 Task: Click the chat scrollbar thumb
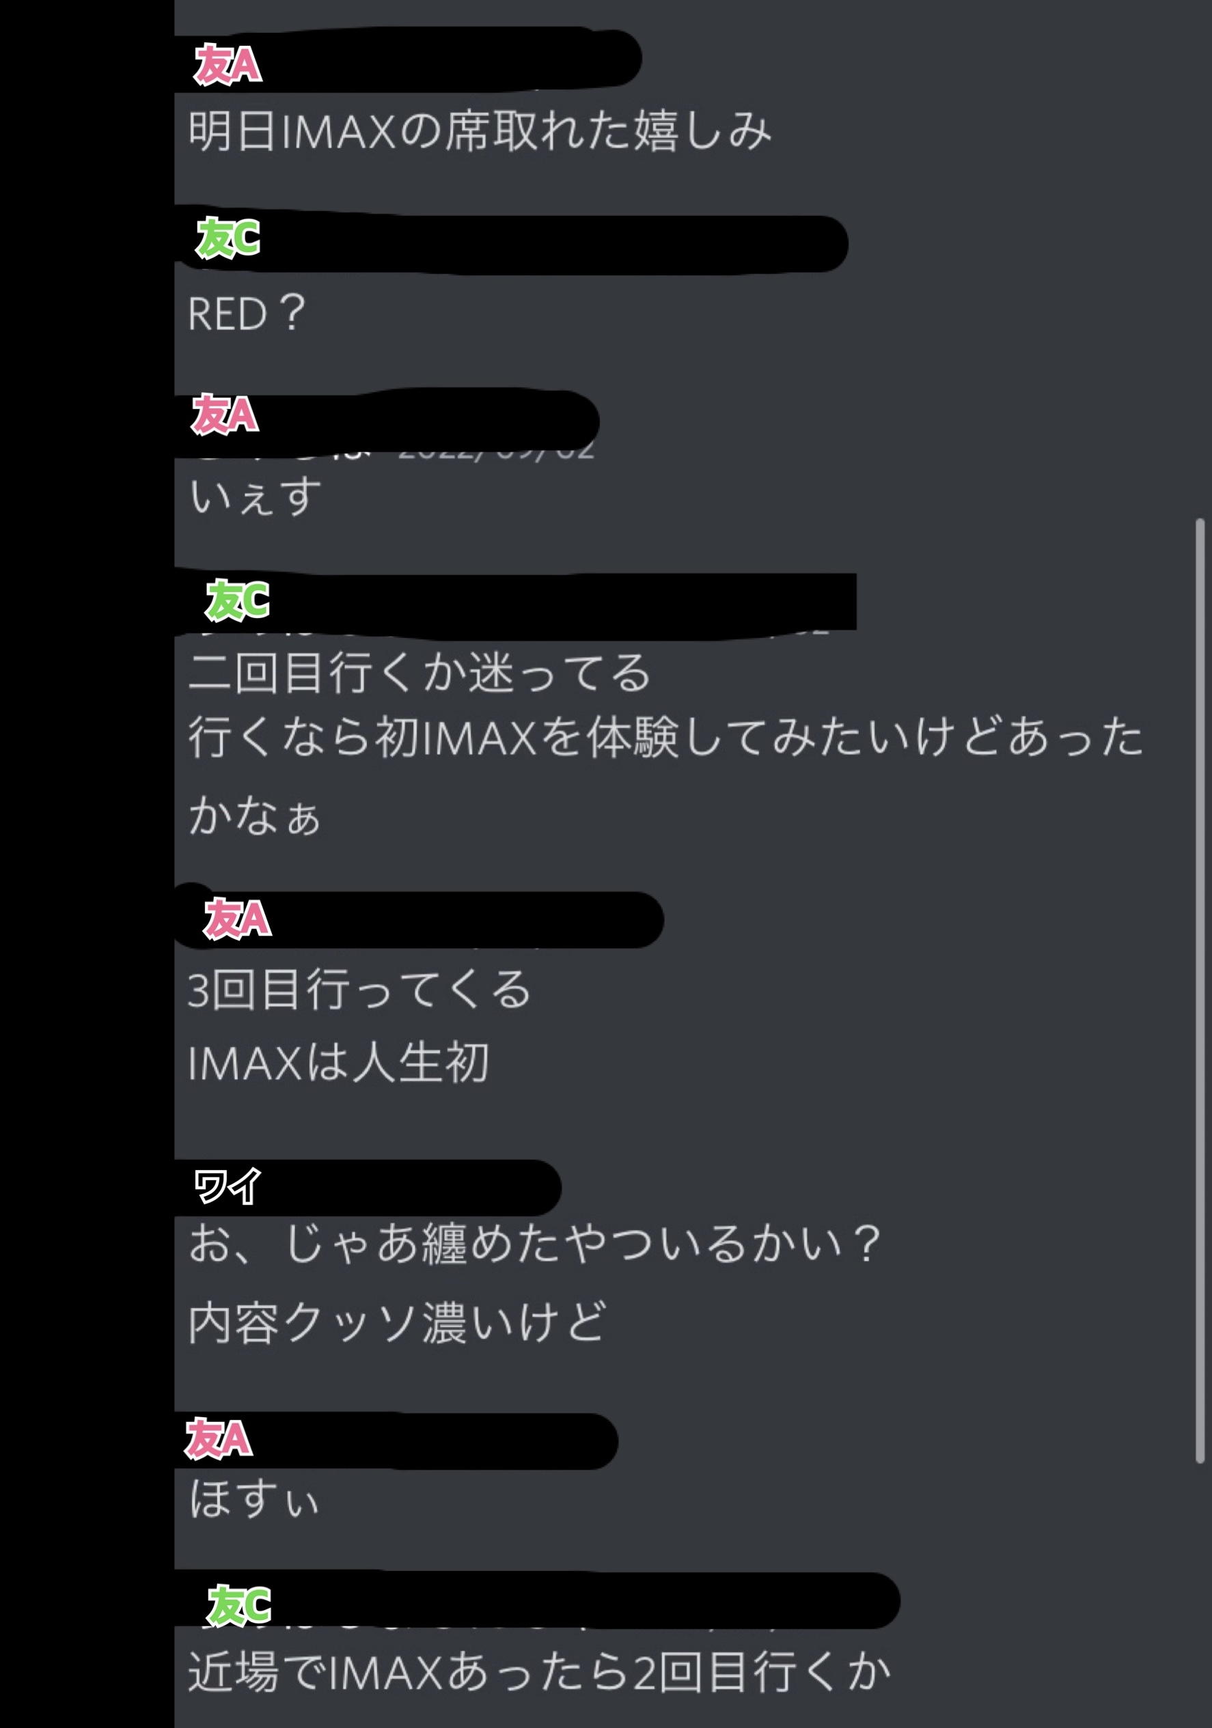click(1200, 990)
